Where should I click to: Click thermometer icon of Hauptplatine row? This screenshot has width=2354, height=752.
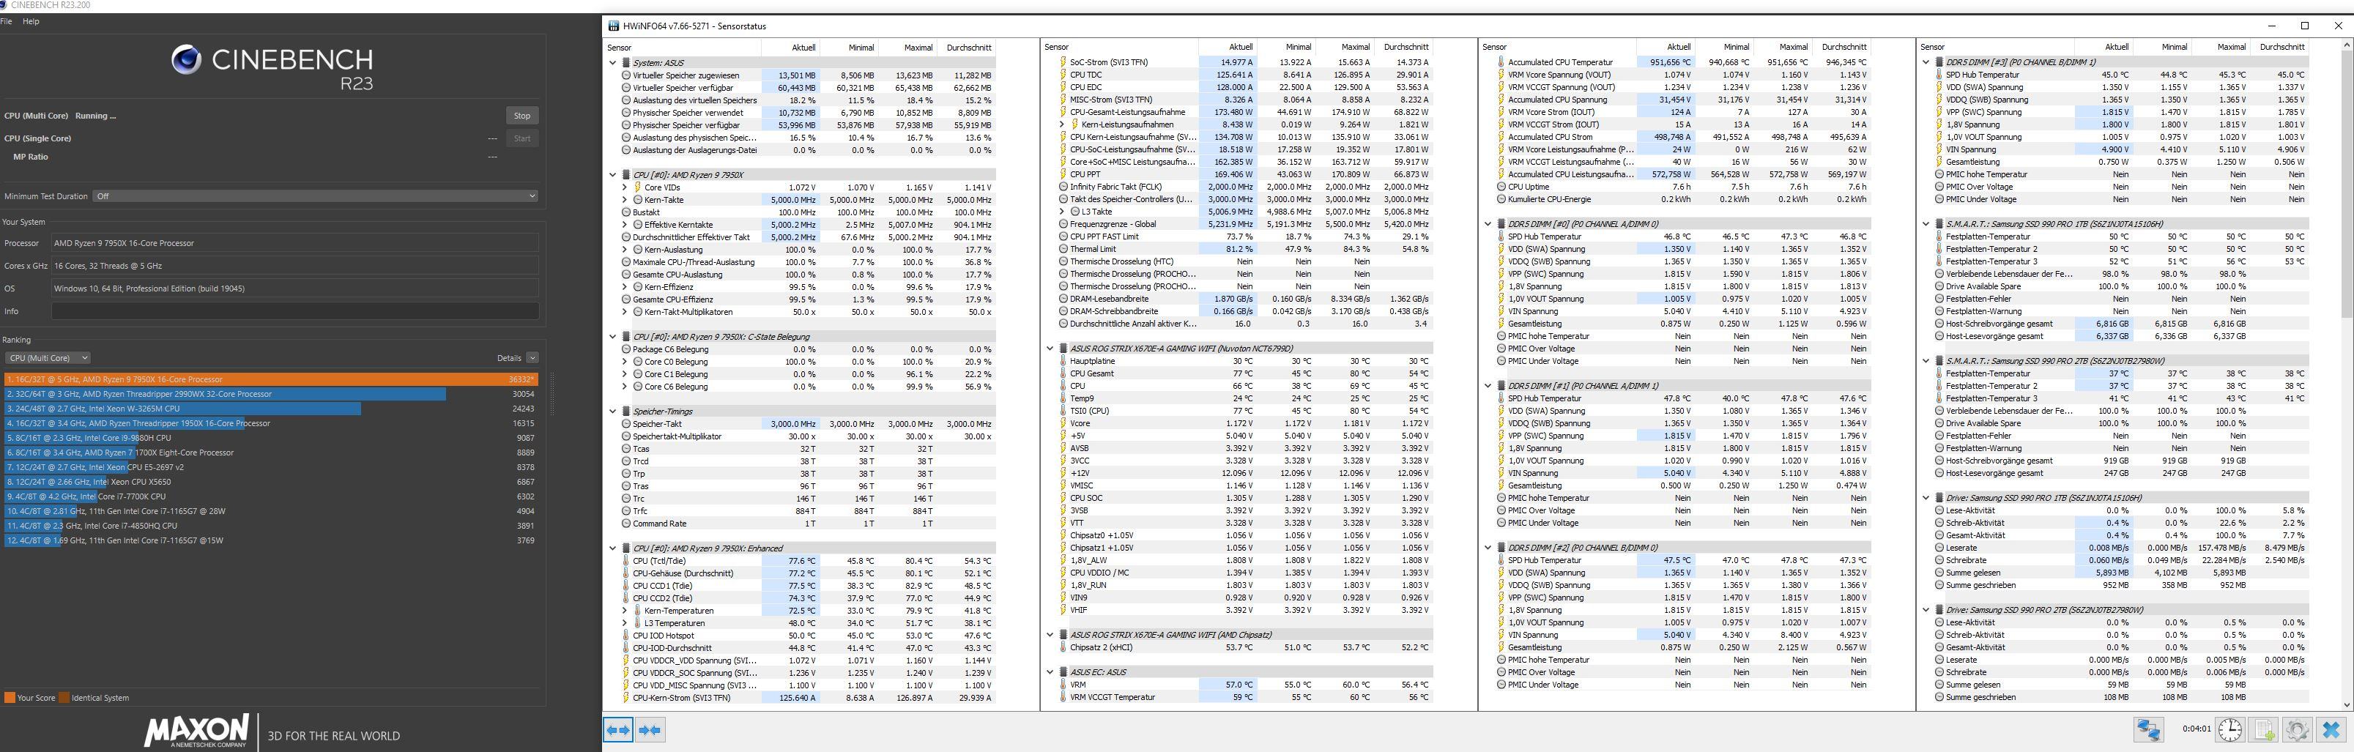click(x=1063, y=361)
